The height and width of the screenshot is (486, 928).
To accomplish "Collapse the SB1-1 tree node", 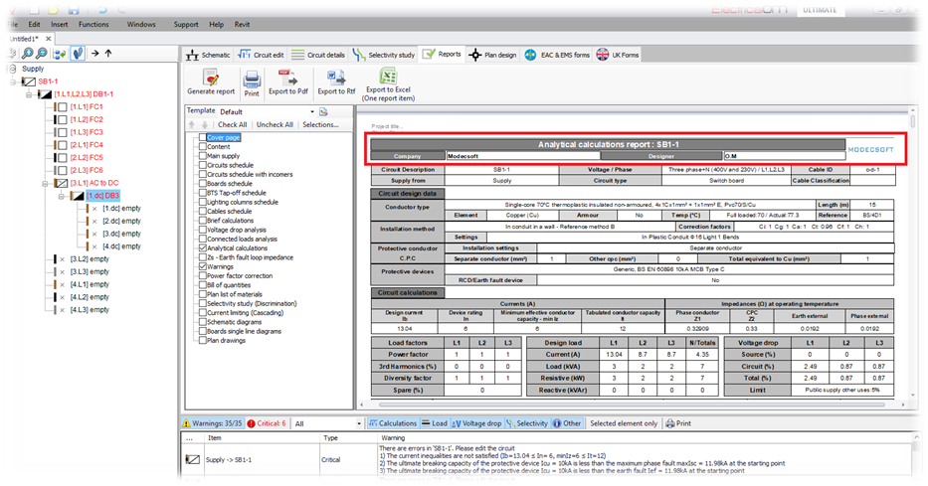I will point(13,81).
